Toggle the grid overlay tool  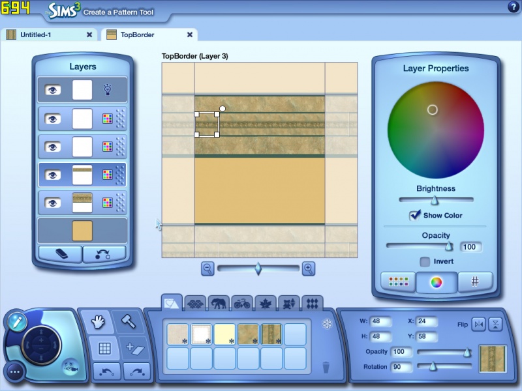tap(104, 349)
